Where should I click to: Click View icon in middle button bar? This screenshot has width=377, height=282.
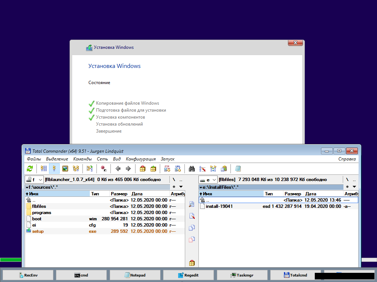(191, 204)
